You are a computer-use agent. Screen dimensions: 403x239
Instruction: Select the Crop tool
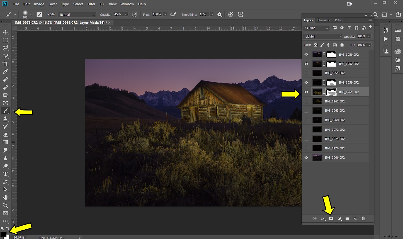(5, 64)
